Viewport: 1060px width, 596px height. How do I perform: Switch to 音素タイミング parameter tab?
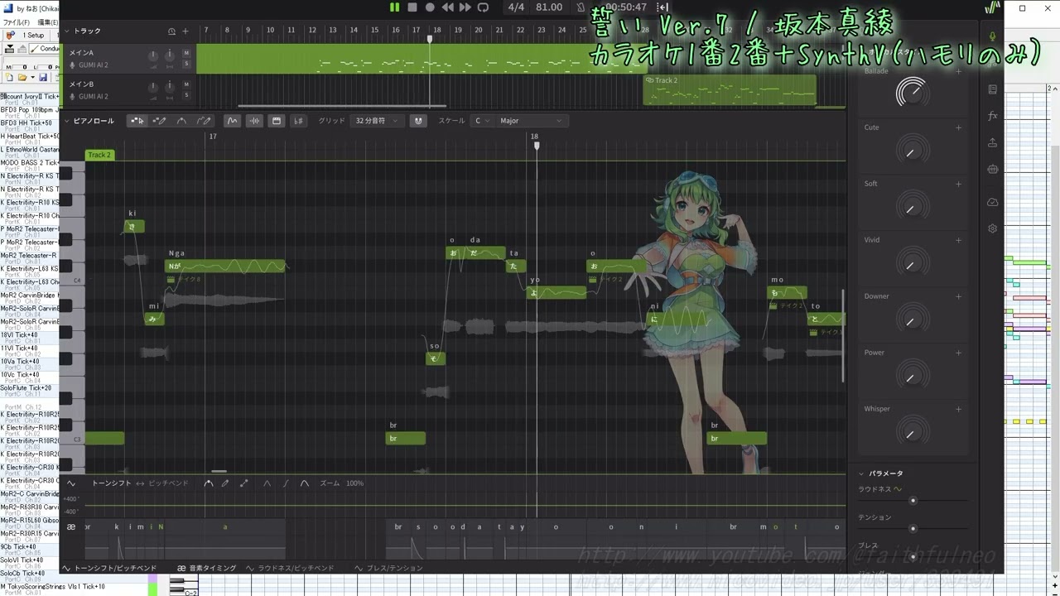click(x=206, y=569)
